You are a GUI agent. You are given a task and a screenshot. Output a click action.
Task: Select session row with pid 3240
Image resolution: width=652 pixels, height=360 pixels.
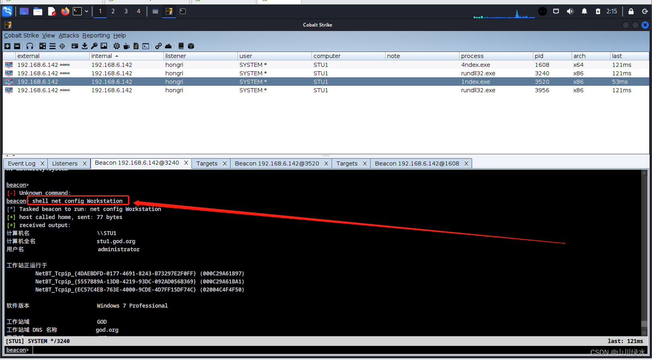point(326,73)
